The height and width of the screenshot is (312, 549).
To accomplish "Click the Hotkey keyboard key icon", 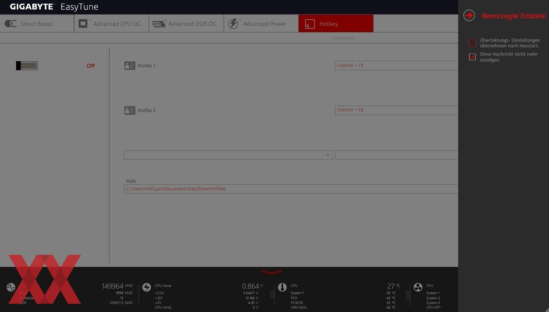I will (310, 24).
